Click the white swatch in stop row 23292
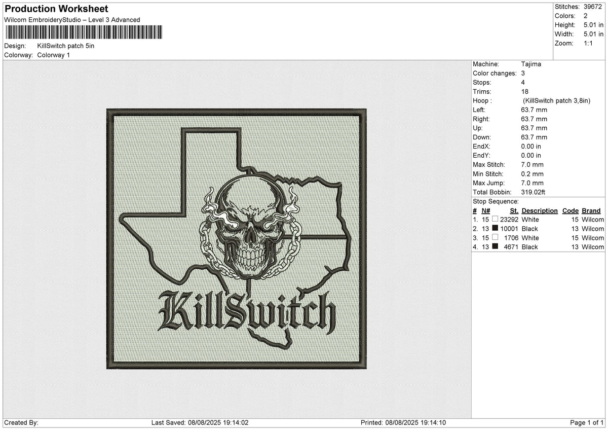 [x=495, y=219]
